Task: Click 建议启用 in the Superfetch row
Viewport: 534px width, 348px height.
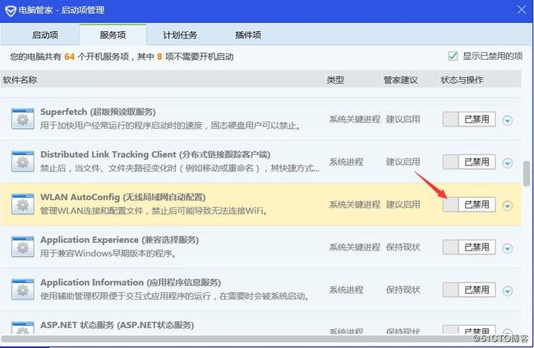Action: [403, 119]
